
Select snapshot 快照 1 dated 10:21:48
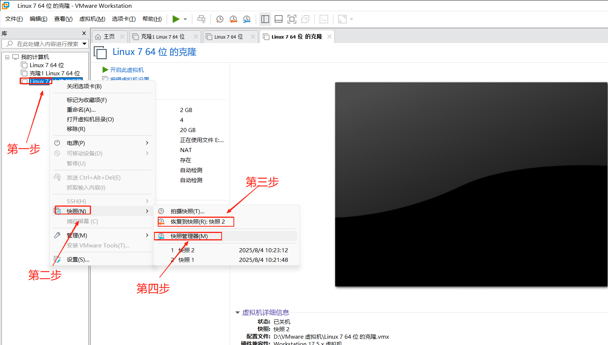226,260
